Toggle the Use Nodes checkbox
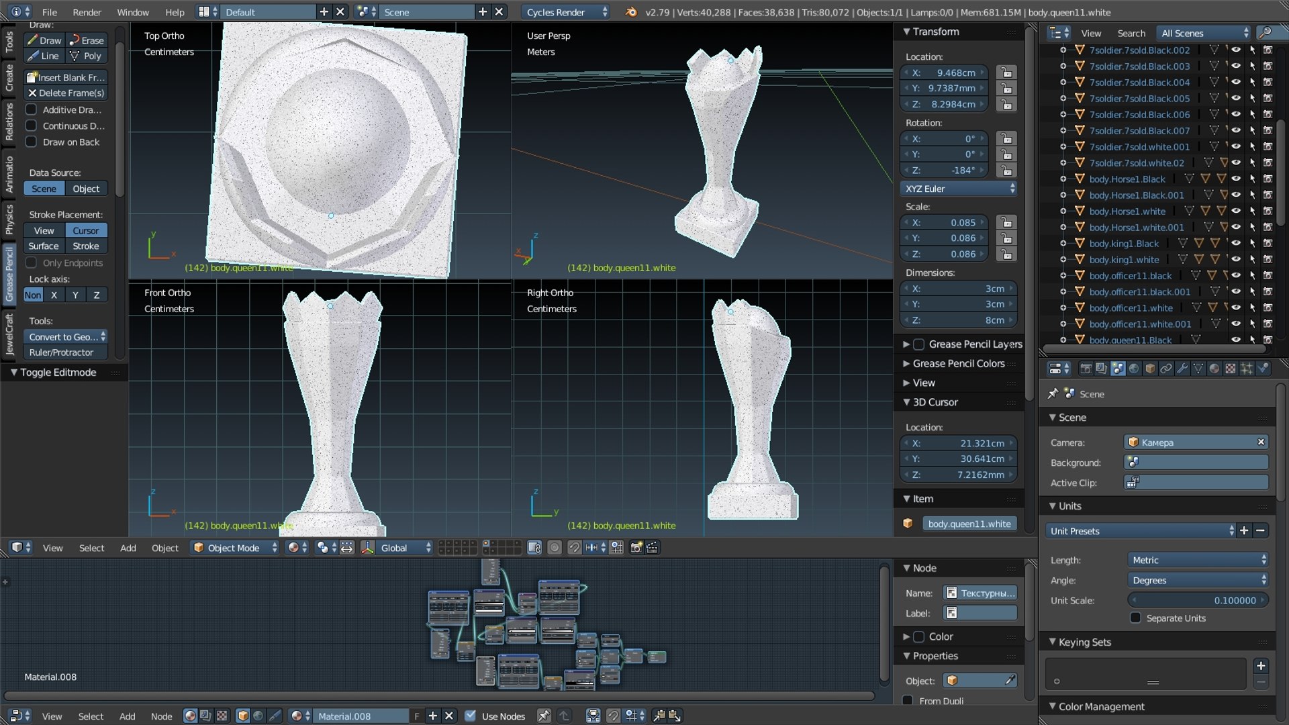Screen dimensions: 1289x725 tap(471, 716)
